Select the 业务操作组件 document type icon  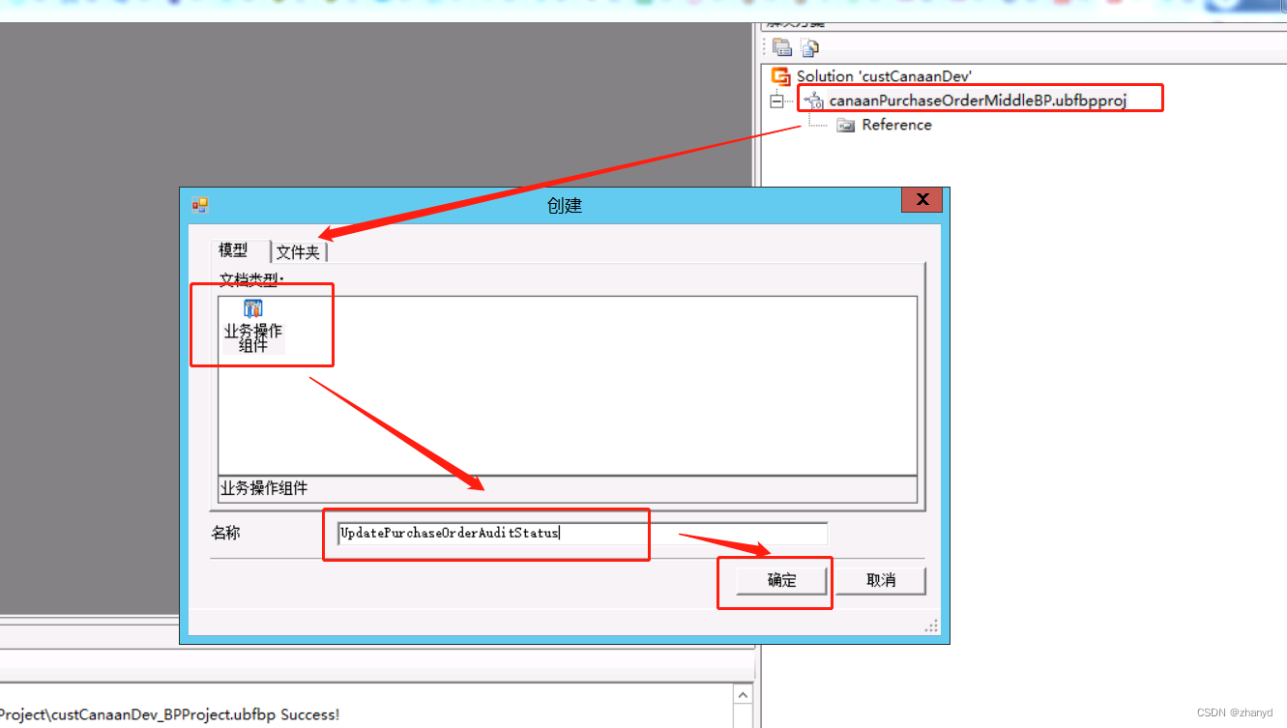click(x=253, y=309)
